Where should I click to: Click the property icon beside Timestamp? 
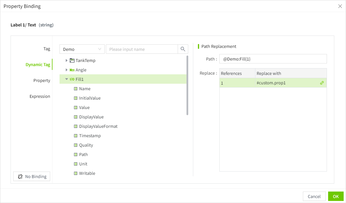[76, 136]
